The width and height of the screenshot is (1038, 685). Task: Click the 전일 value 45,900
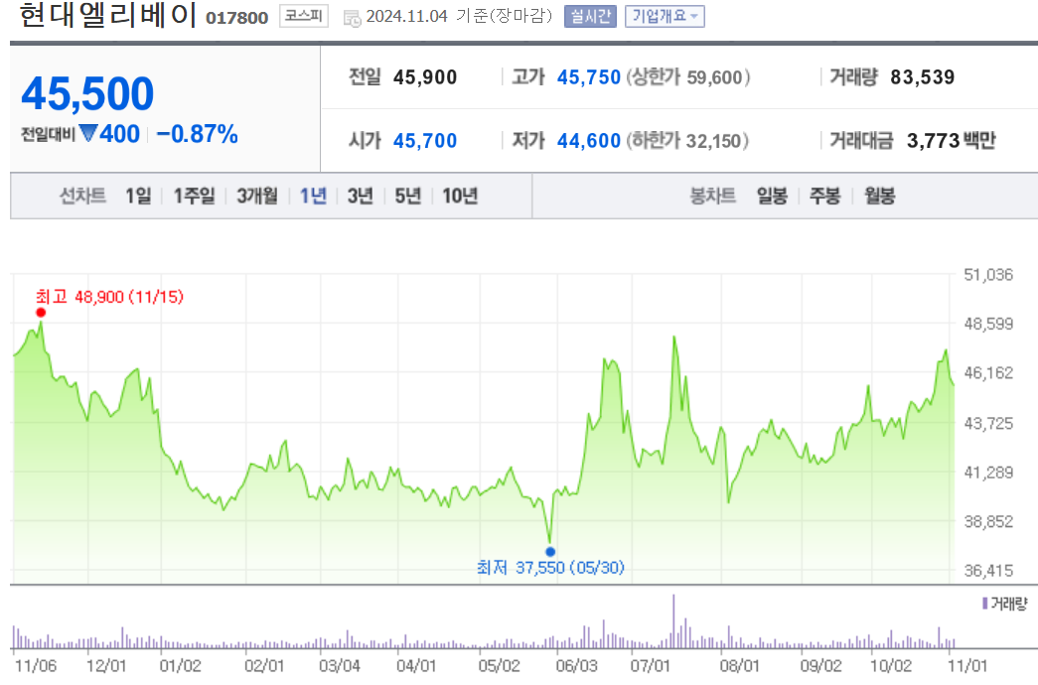(425, 77)
